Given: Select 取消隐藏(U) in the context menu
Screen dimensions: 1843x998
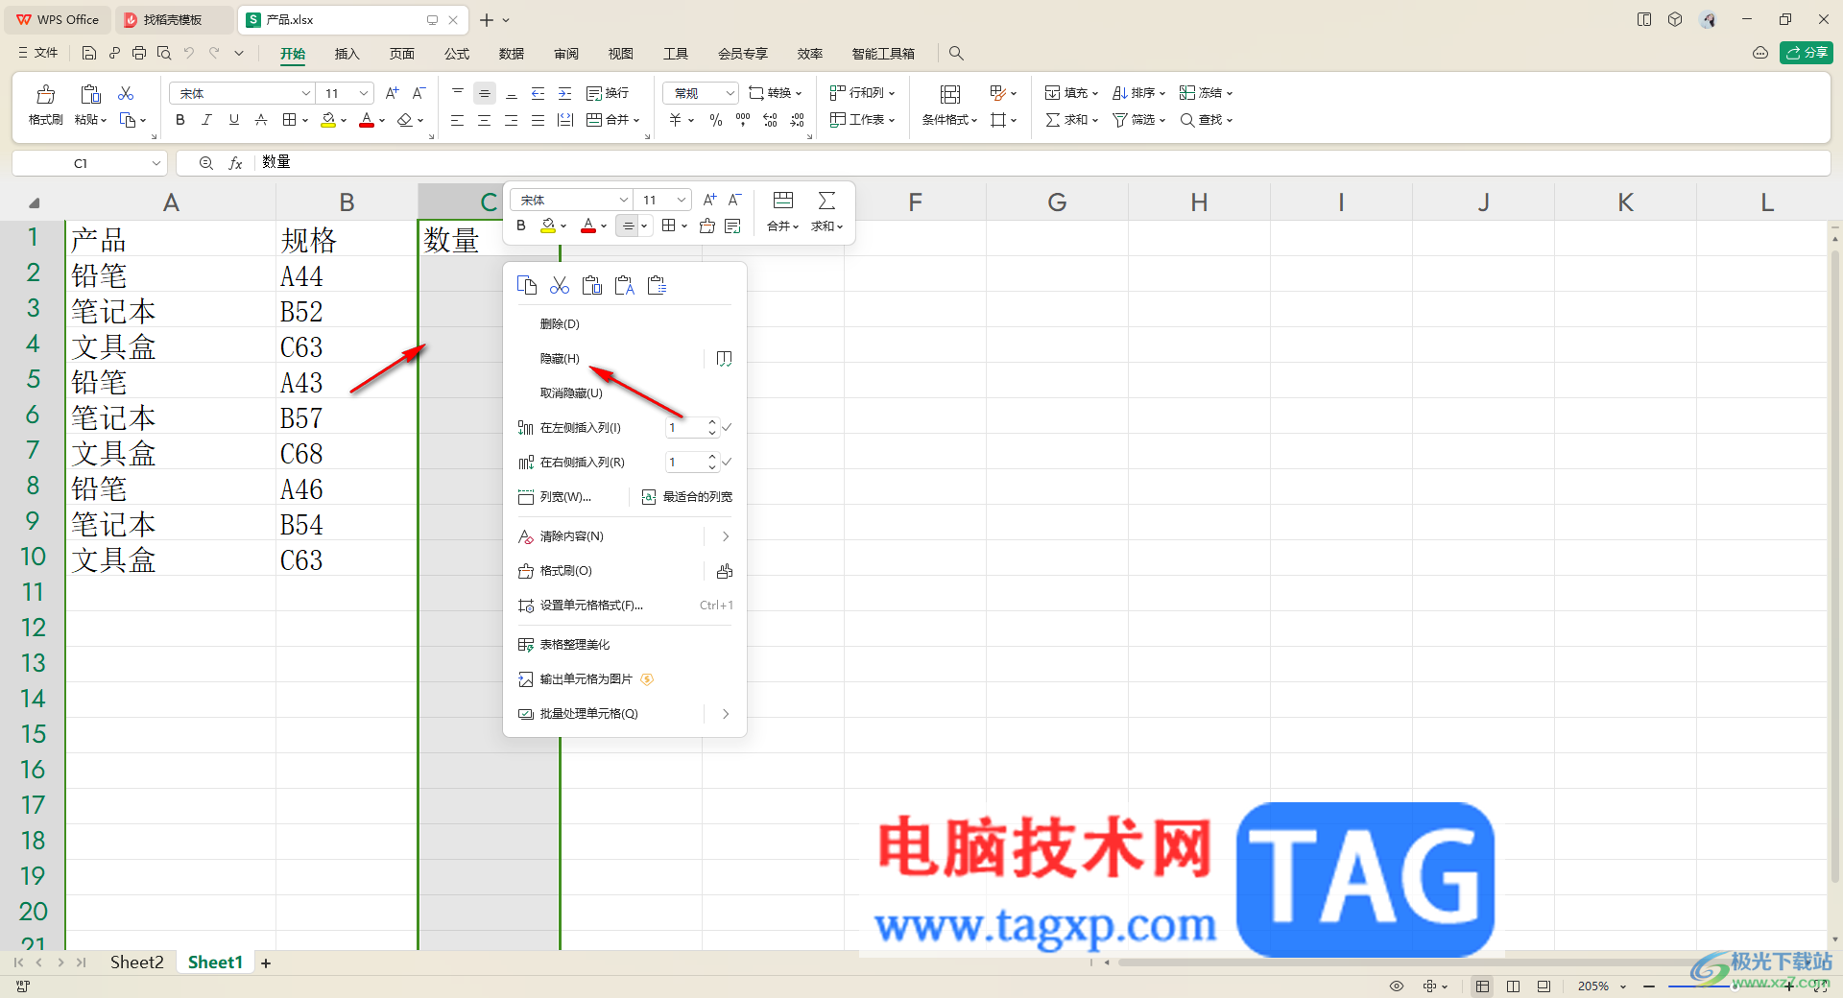Looking at the screenshot, I should tap(571, 392).
